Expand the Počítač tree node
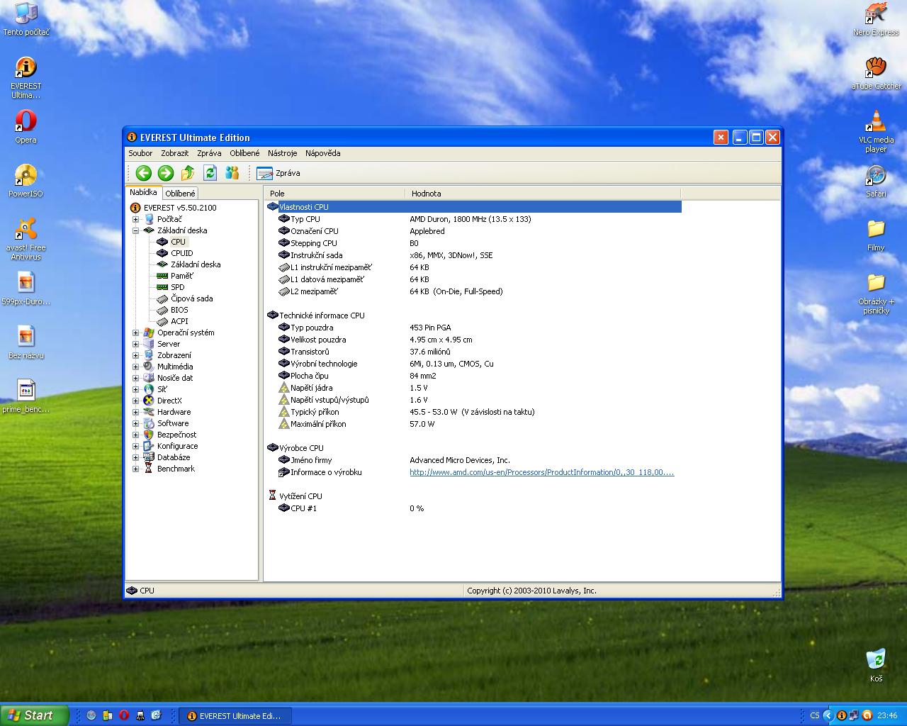 135,219
